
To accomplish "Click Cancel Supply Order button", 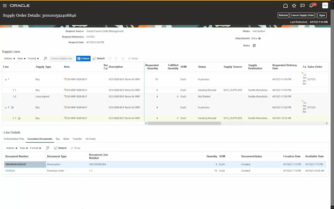I will pyautogui.click(x=303, y=15).
